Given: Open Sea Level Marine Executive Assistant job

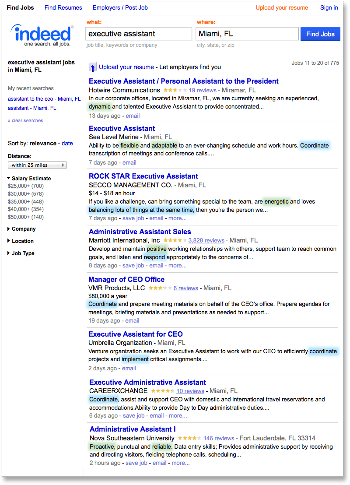Looking at the screenshot, I should (x=122, y=129).
